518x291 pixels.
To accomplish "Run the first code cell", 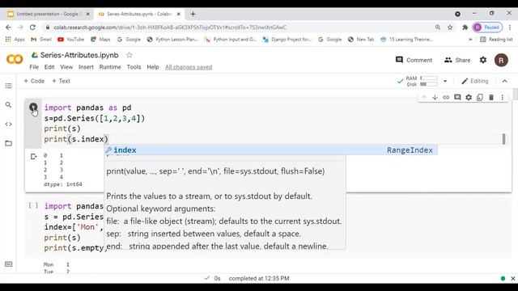I will pos(33,107).
